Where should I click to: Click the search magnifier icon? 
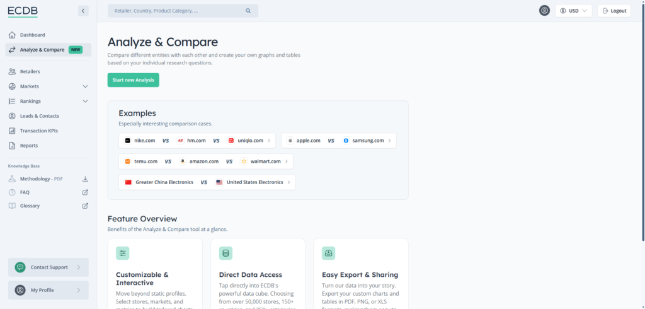point(248,11)
